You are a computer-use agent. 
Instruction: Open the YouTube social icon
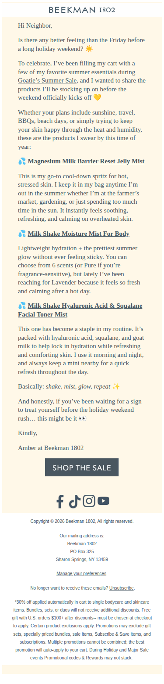pos(104,501)
